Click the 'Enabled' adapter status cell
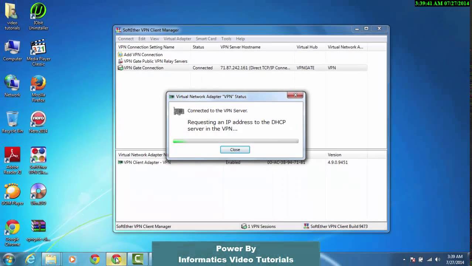Image resolution: width=472 pixels, height=266 pixels. [x=233, y=162]
